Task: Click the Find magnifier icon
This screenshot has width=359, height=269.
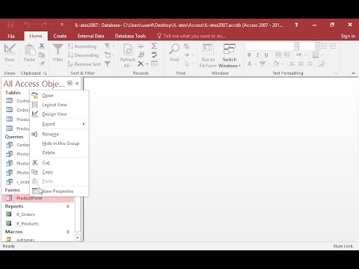Action: click(174, 49)
